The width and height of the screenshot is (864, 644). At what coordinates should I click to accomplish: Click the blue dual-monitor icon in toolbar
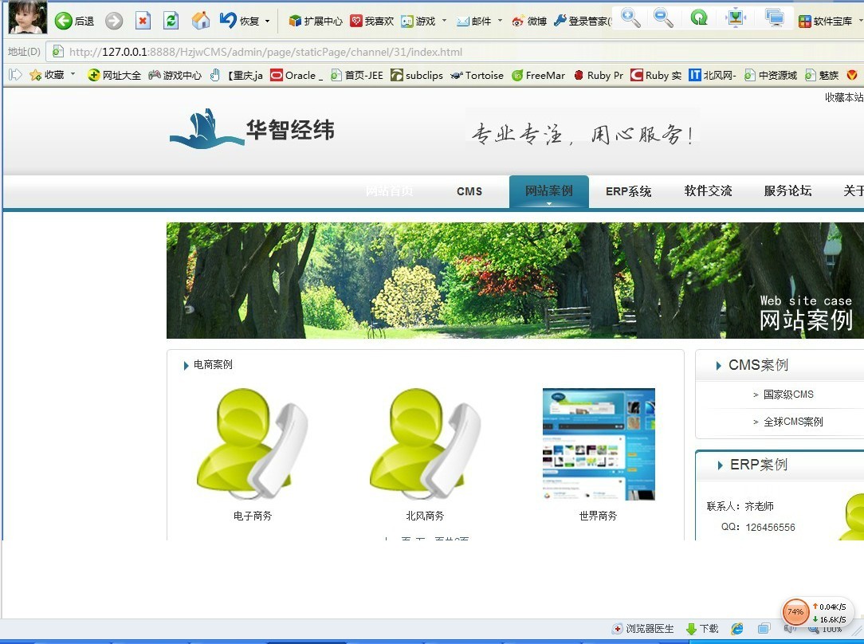pos(774,18)
